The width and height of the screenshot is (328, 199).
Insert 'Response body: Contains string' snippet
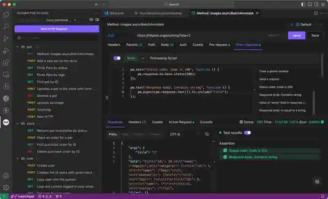[x=280, y=95]
